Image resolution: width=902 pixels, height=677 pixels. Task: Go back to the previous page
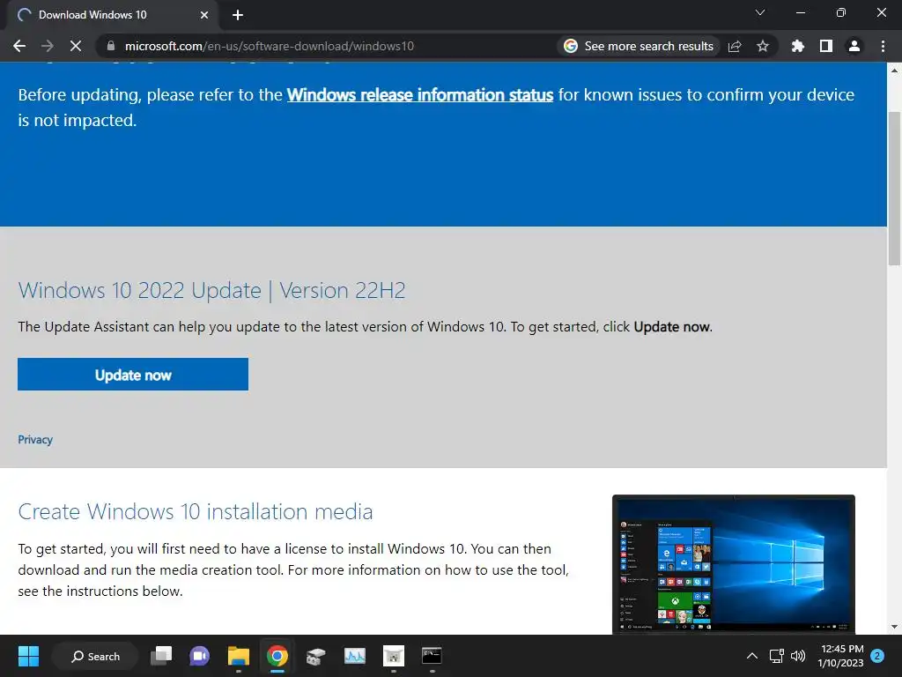[19, 46]
